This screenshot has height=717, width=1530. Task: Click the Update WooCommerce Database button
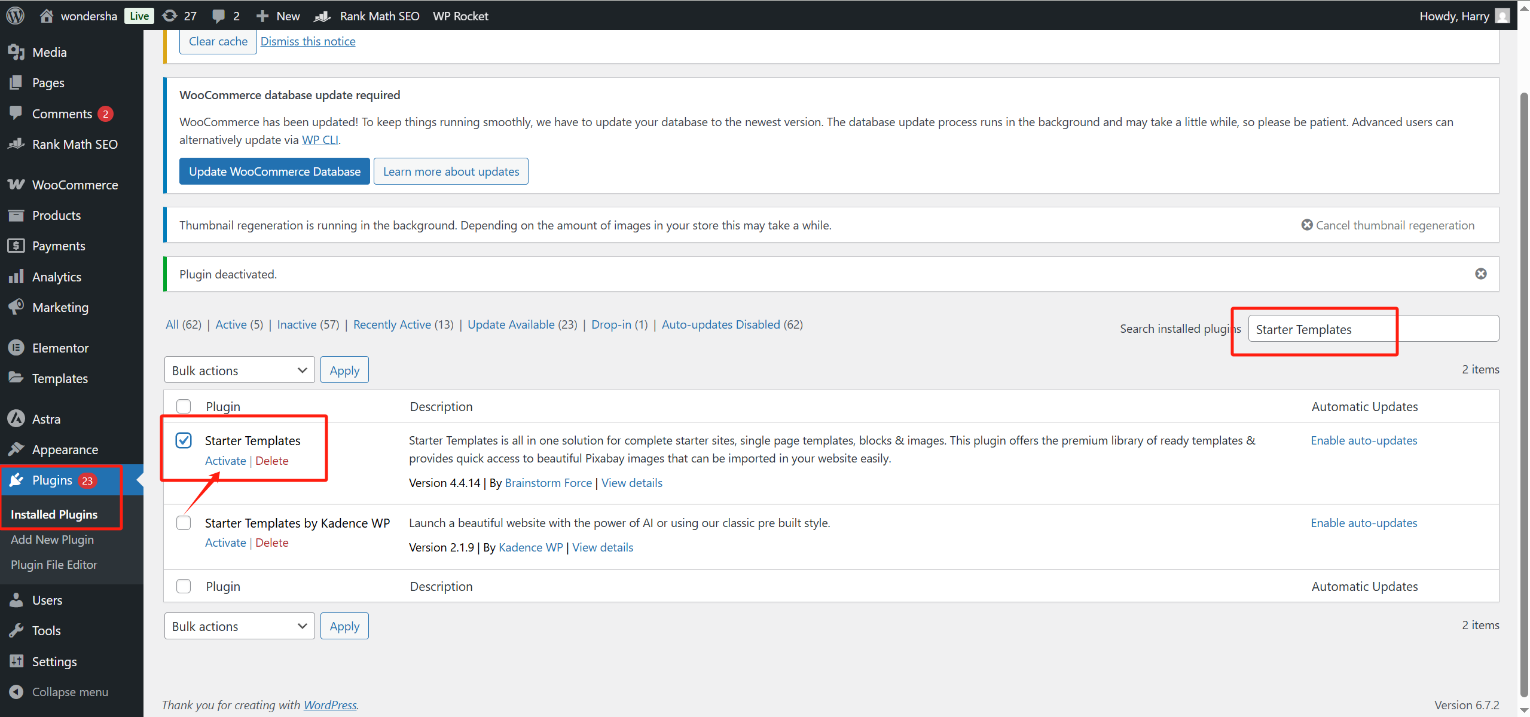274,171
